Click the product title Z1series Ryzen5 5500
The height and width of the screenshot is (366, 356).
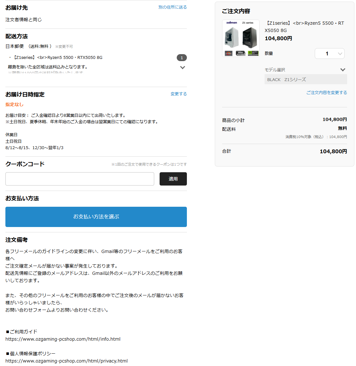click(x=304, y=27)
